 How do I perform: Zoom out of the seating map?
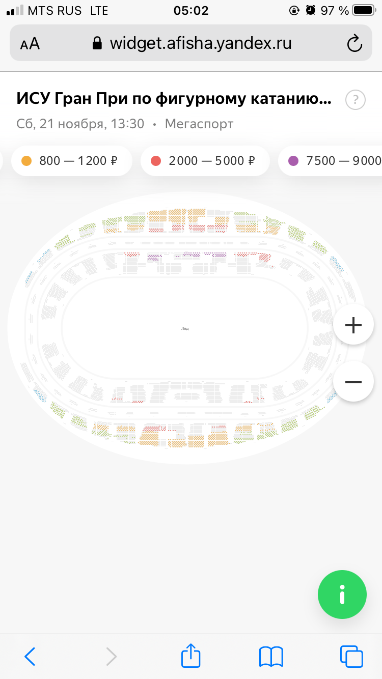353,382
